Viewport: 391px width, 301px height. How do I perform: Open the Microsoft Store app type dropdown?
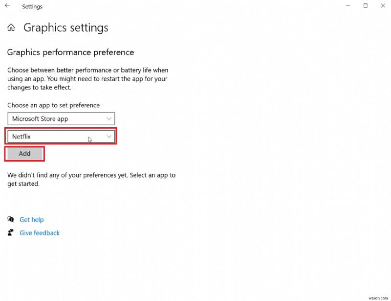coord(61,118)
